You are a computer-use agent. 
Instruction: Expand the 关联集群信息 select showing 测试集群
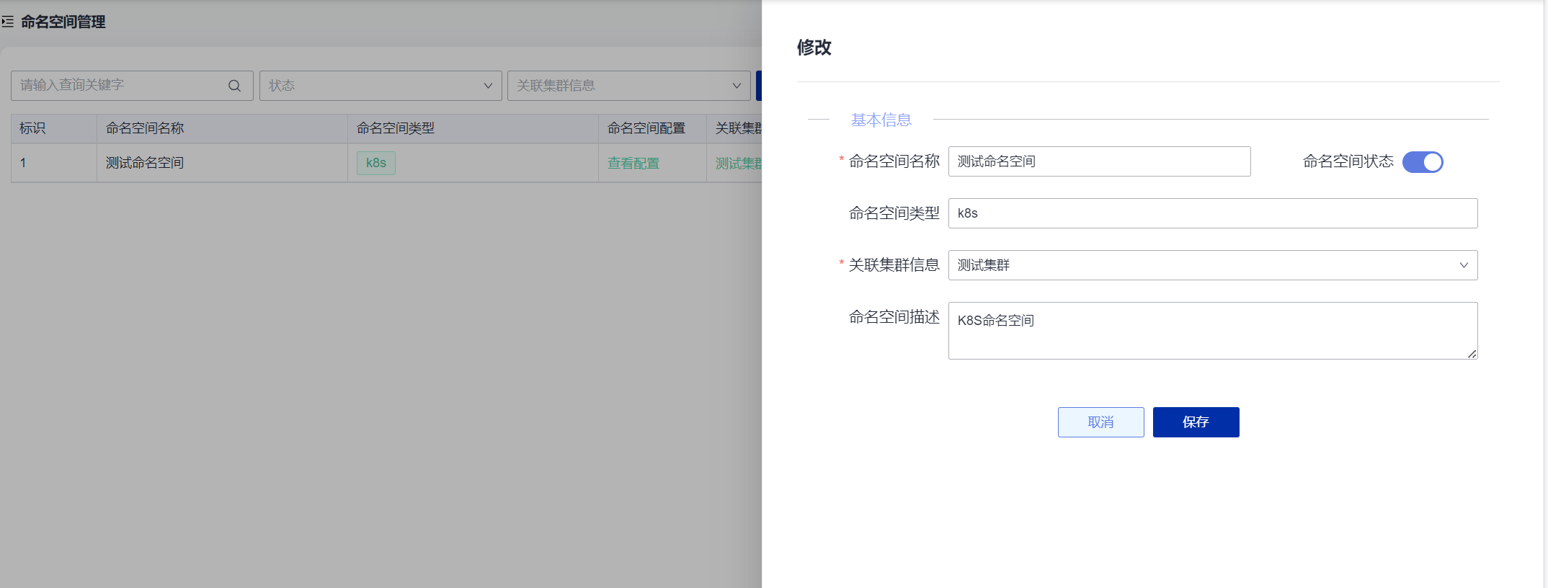coord(1213,265)
